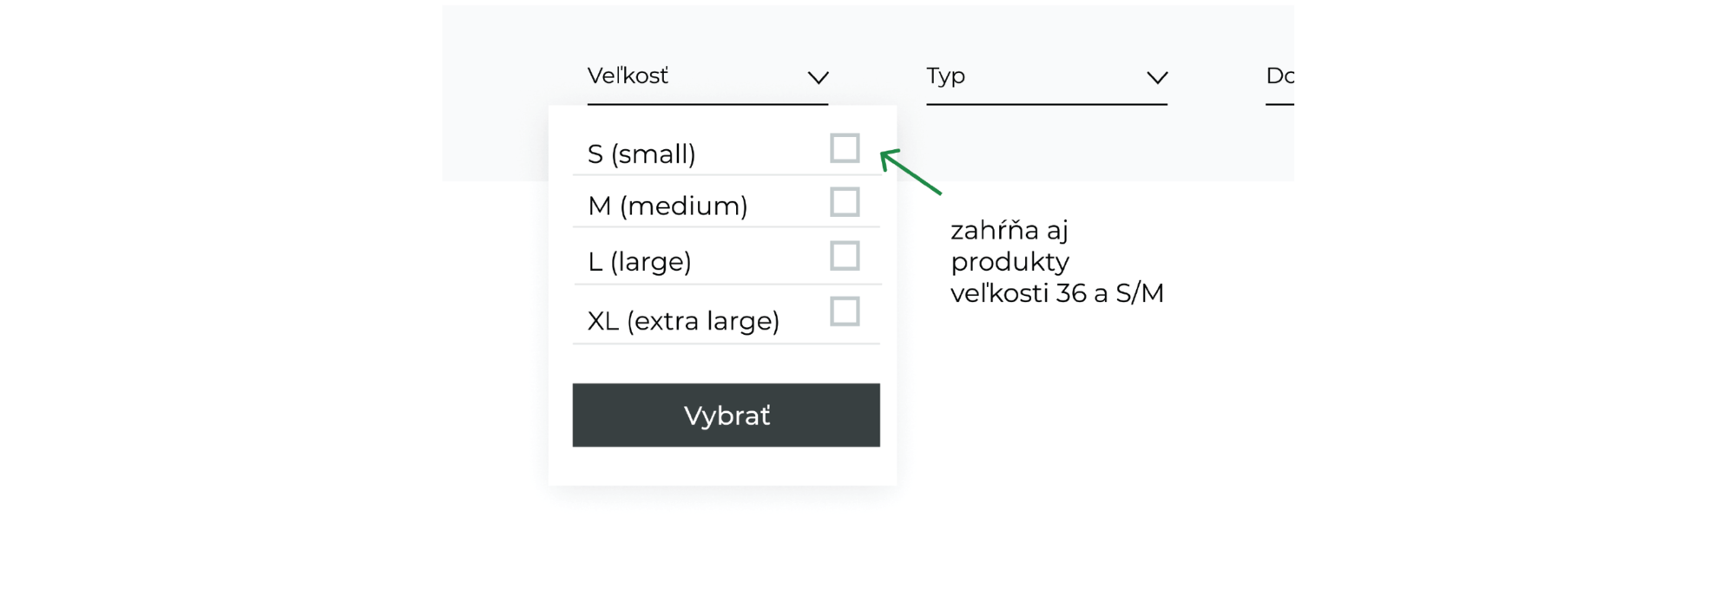Screen dimensions: 1736x589
Task: Pick the L (large) option label
Action: [x=640, y=261]
